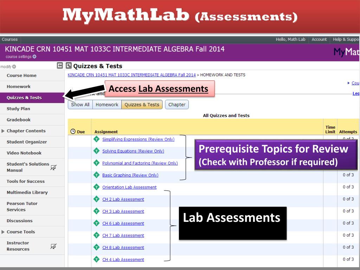Open Student Organizer in sidebar

point(32,142)
